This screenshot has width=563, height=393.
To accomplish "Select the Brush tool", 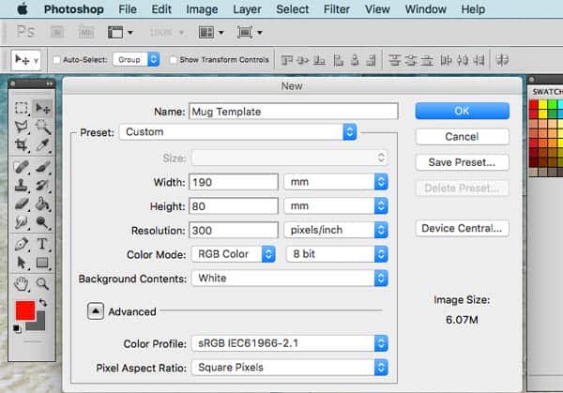I will pyautogui.click(x=42, y=167).
